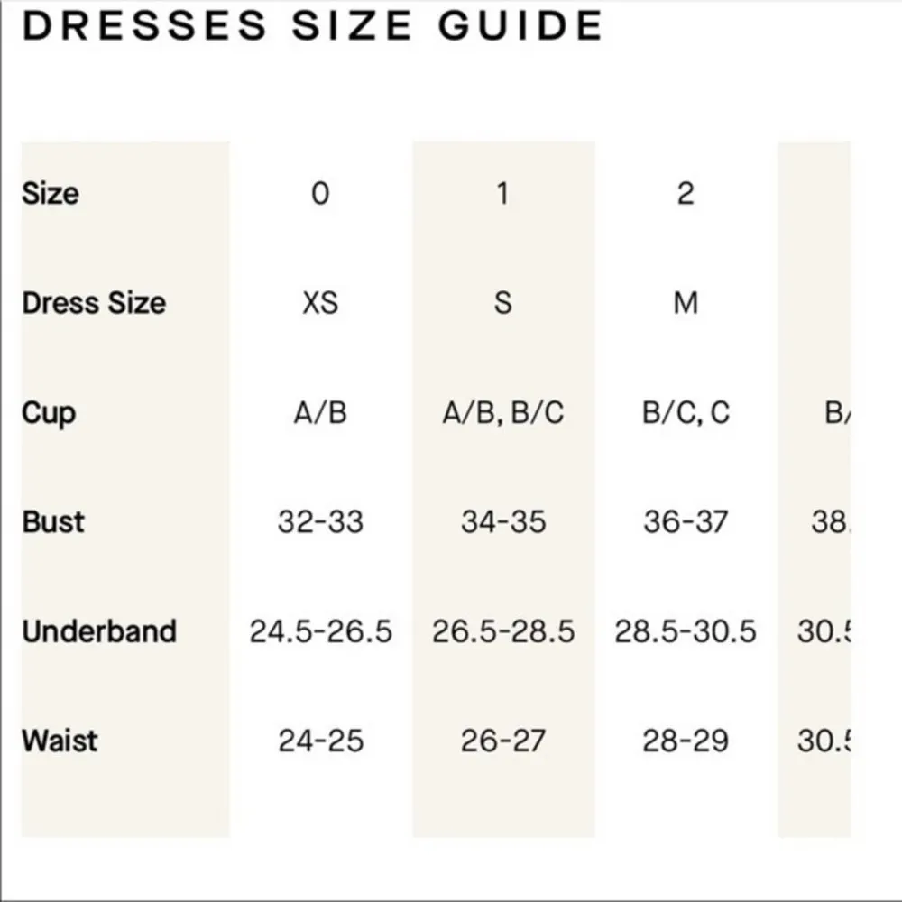Click the Bust row label
This screenshot has width=902, height=902.
(53, 522)
